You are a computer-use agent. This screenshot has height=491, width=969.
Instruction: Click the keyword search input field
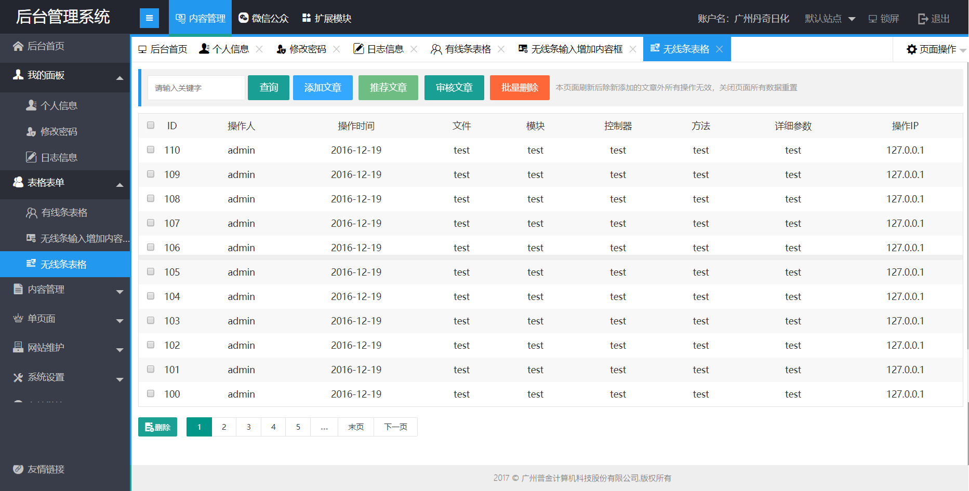(196, 87)
